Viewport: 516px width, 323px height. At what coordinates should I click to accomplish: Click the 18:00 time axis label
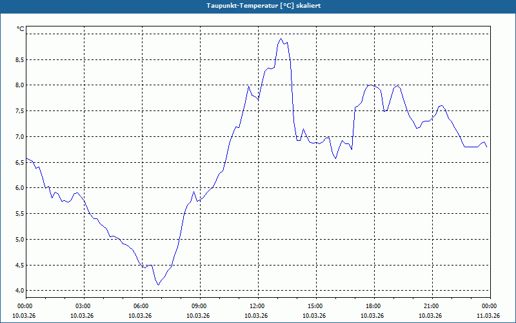click(374, 306)
